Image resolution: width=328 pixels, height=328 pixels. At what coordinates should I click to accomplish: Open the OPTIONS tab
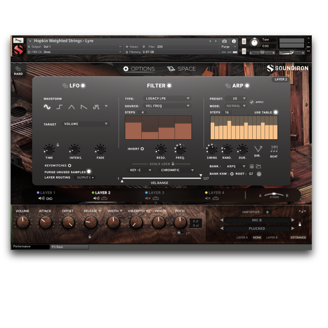tap(139, 69)
